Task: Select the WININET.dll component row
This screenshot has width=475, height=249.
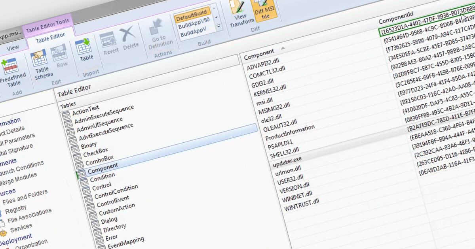Action: click(x=296, y=196)
